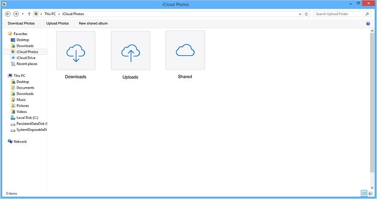Screen dimensions: 377x199
Task: Switch to details view layout
Action: 364,193
